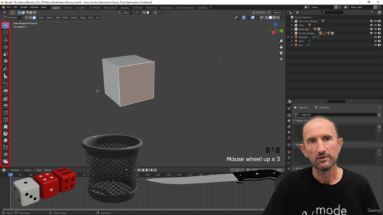Image resolution: width=383 pixels, height=215 pixels.
Task: Select the Extrude Region tool
Action: pos(5,92)
